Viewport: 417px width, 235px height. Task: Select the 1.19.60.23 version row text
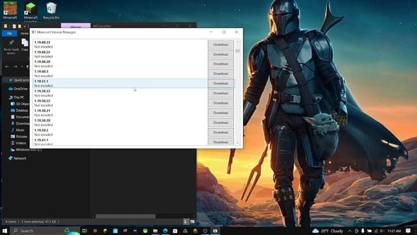42,42
